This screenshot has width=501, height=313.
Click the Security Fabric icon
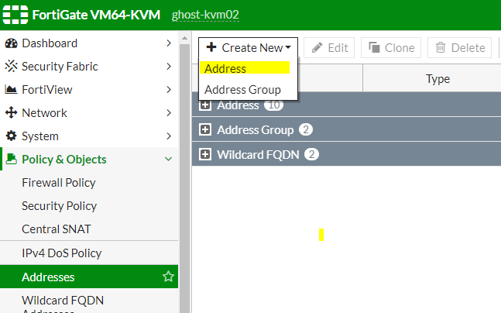(12, 67)
